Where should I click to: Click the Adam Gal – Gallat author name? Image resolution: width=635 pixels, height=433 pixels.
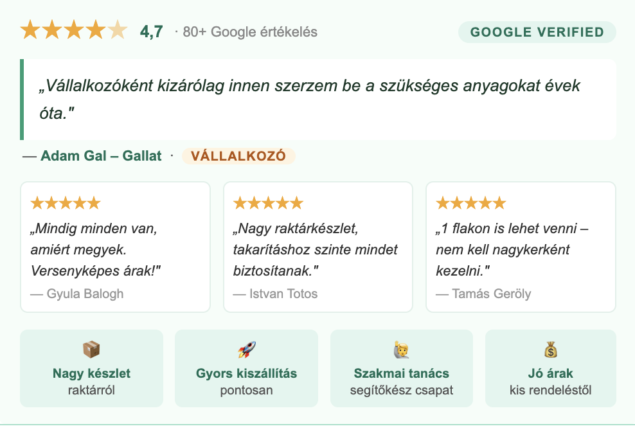tap(101, 156)
